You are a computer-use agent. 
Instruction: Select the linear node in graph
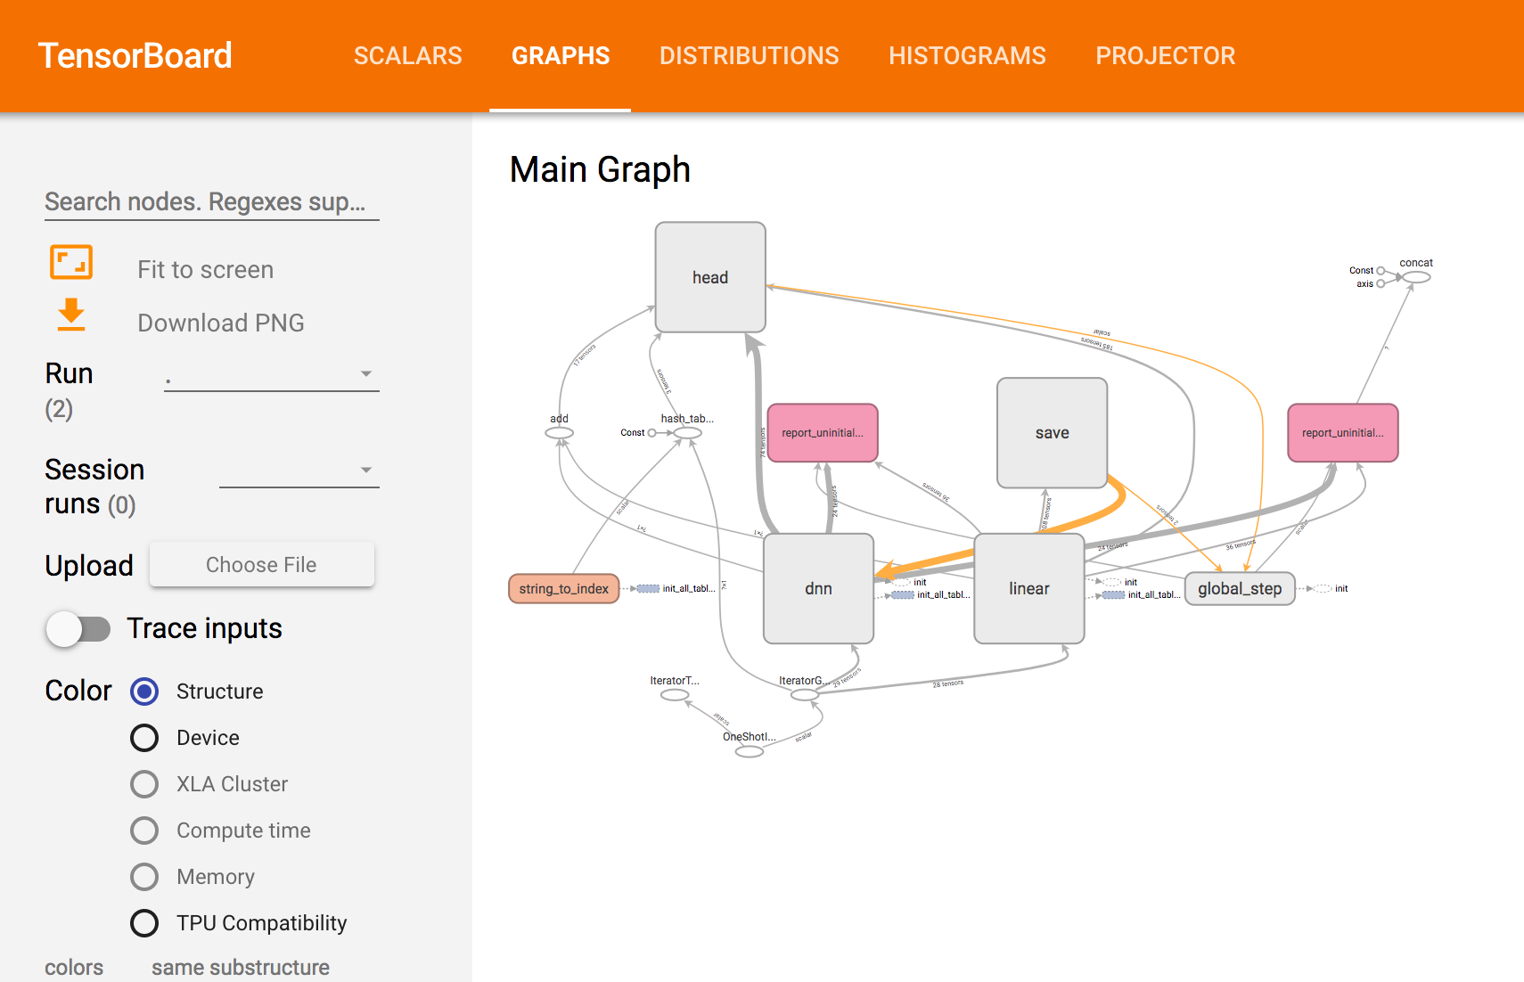pyautogui.click(x=1028, y=588)
